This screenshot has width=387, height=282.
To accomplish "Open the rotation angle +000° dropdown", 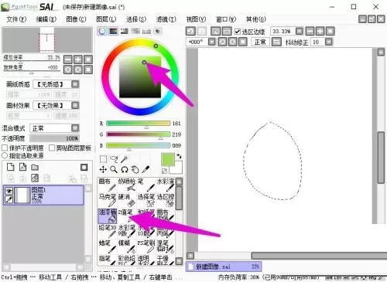I will coord(212,42).
